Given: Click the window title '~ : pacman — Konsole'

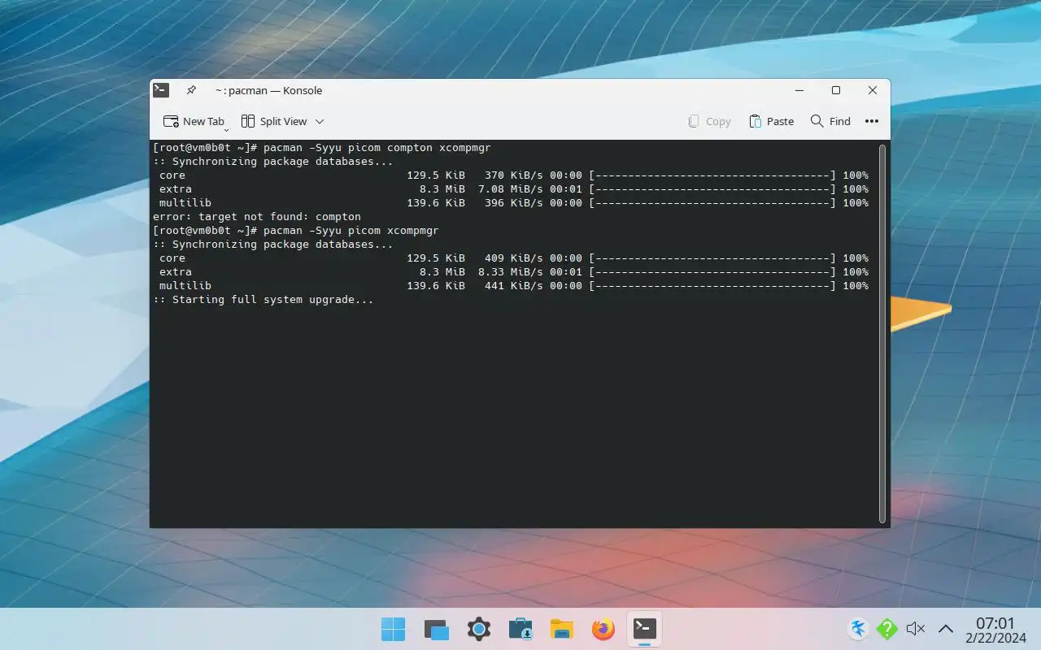Looking at the screenshot, I should coord(268,90).
